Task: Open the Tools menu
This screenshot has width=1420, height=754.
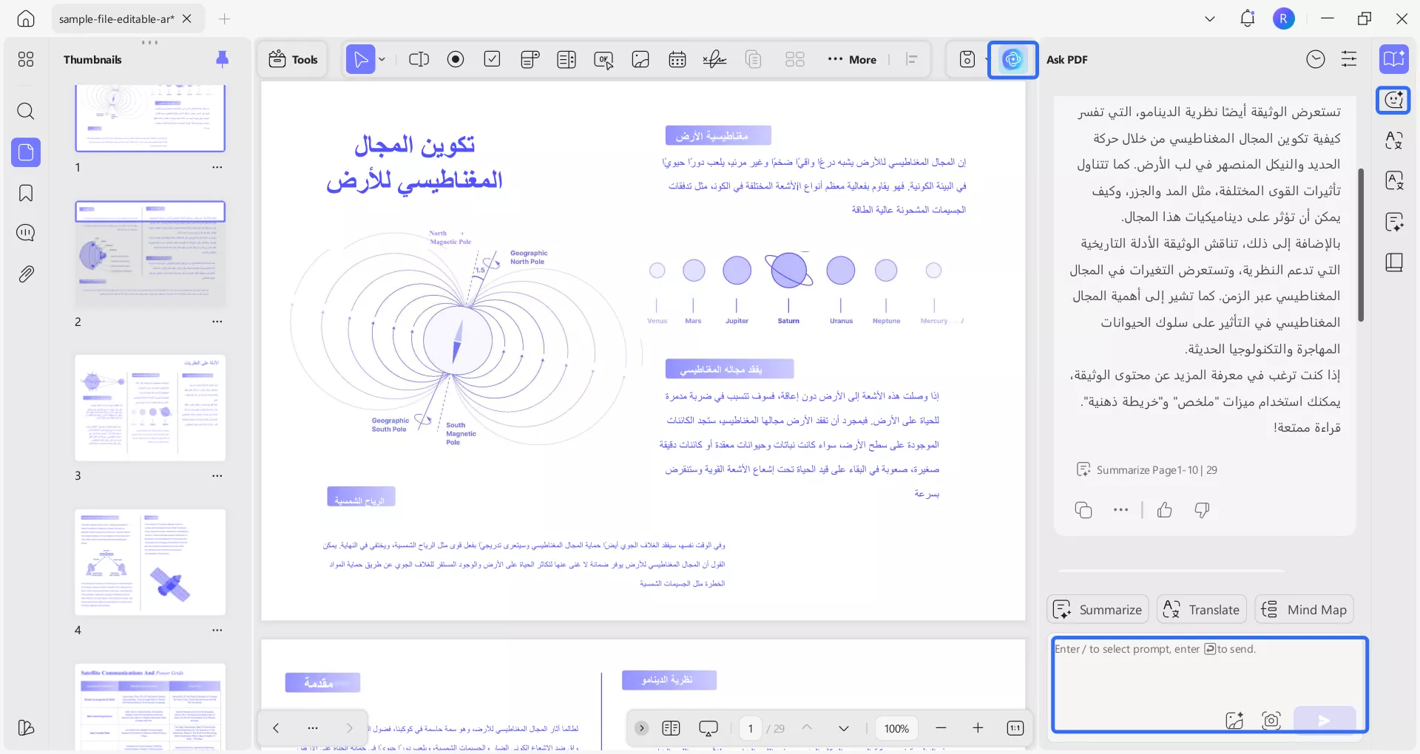Action: click(292, 59)
